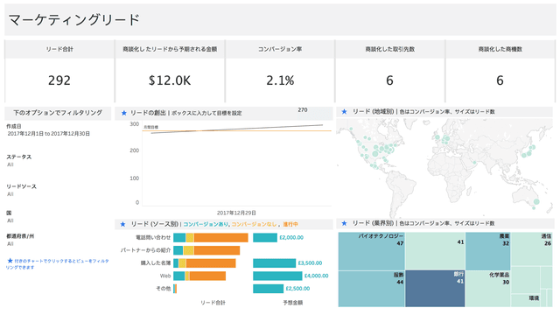Viewport: 560px width, 315px height.
Task: Open the 都道府県/州 filter dropdown
Action: pos(10,244)
